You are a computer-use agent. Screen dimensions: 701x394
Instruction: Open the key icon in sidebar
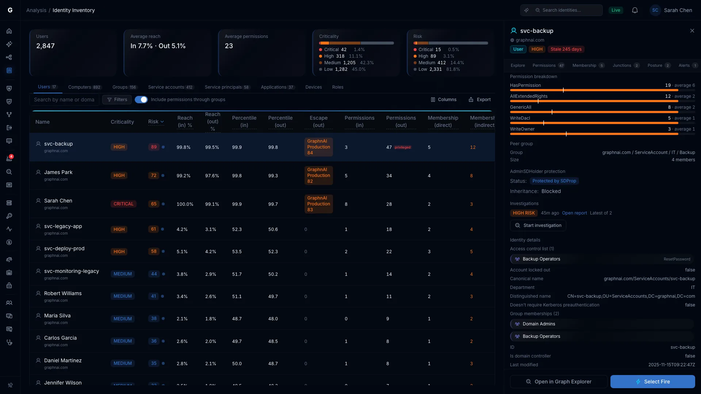pos(9,216)
